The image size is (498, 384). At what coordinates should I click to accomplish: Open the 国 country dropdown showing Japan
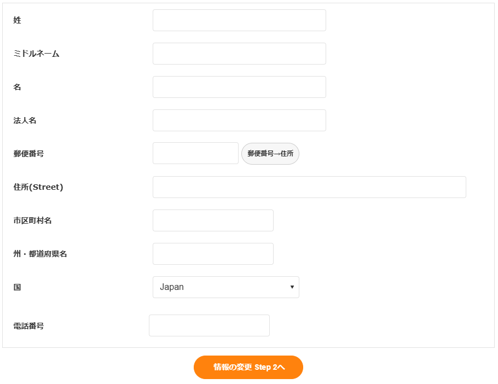click(x=225, y=287)
